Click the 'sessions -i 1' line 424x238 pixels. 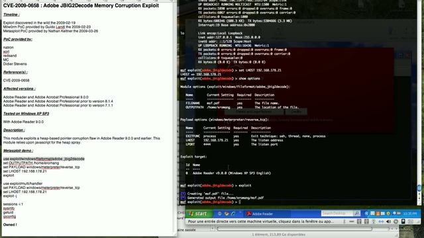[13, 204]
